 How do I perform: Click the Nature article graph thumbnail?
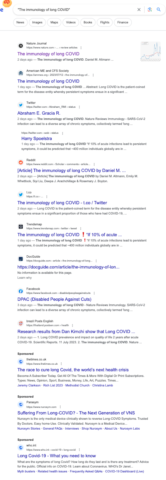151,51
